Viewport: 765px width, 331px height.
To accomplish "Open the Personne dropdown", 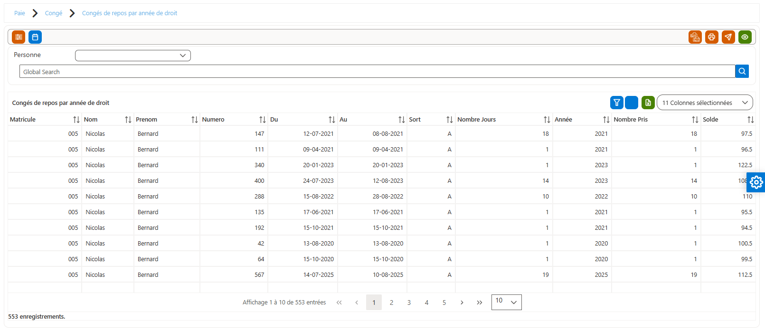I will coord(133,56).
